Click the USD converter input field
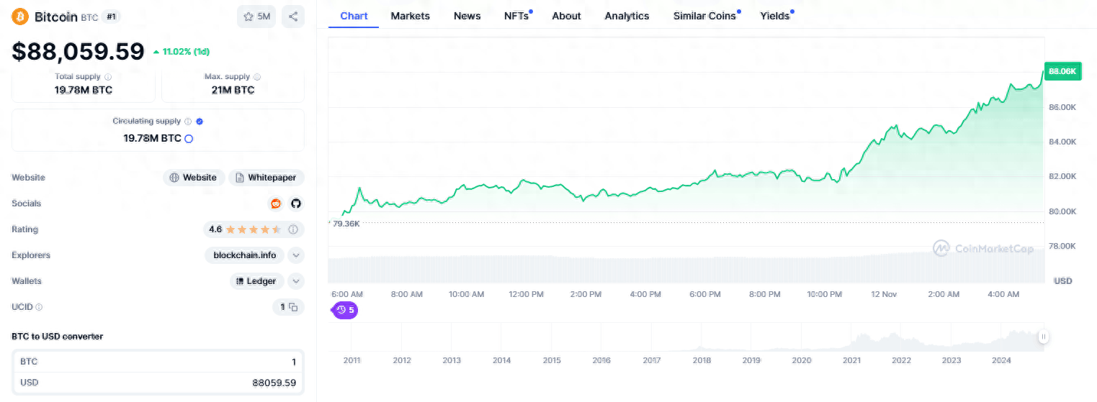 (158, 383)
